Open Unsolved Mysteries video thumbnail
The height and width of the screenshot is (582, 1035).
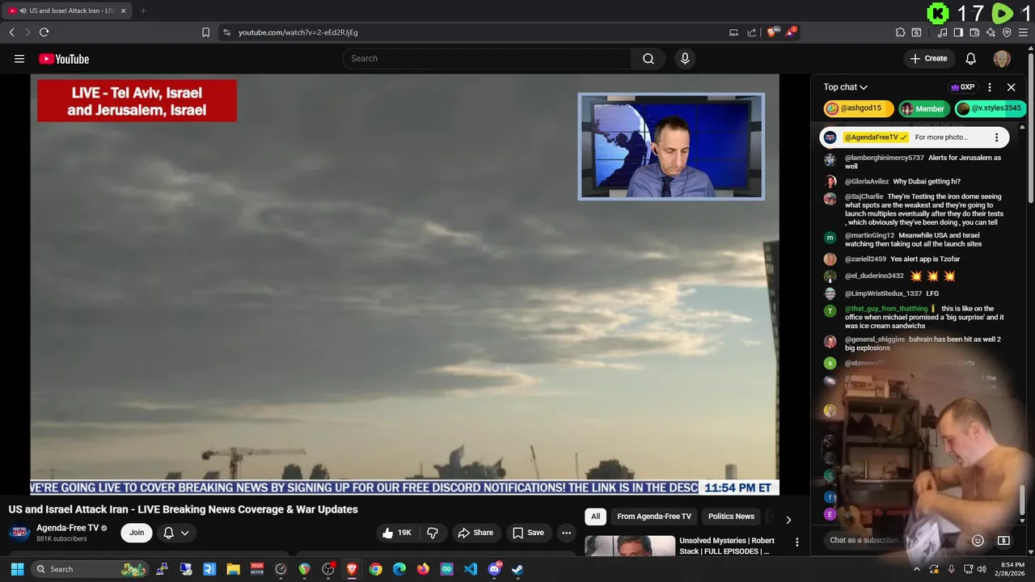pos(630,546)
